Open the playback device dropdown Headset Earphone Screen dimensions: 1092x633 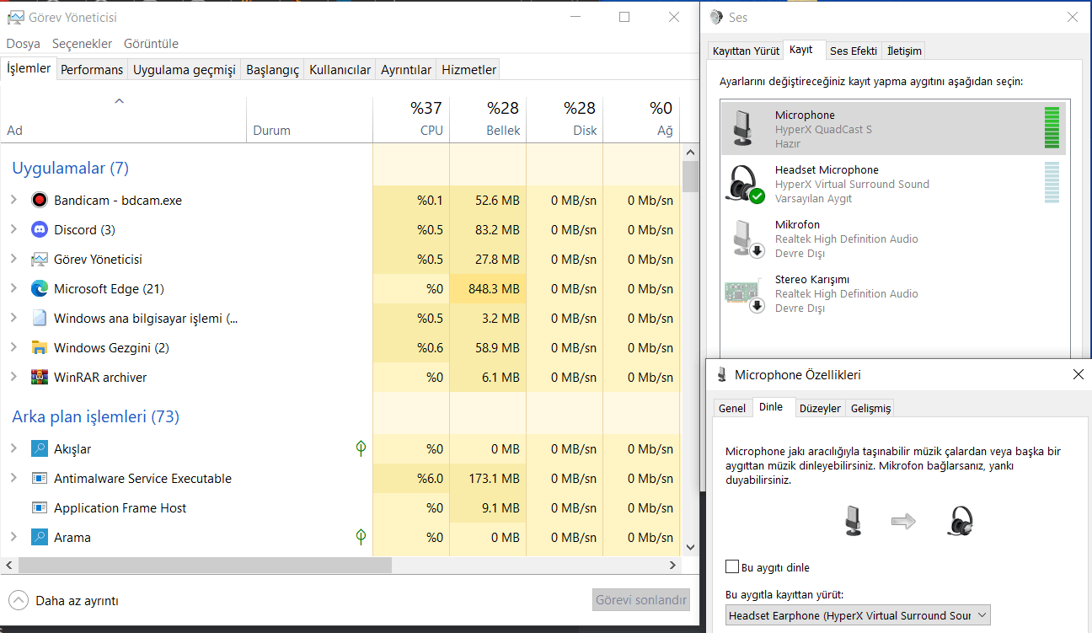tap(858, 615)
